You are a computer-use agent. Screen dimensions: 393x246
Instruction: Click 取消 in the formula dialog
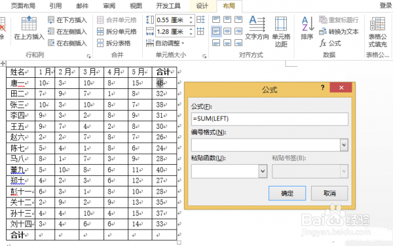pyautogui.click(x=329, y=193)
